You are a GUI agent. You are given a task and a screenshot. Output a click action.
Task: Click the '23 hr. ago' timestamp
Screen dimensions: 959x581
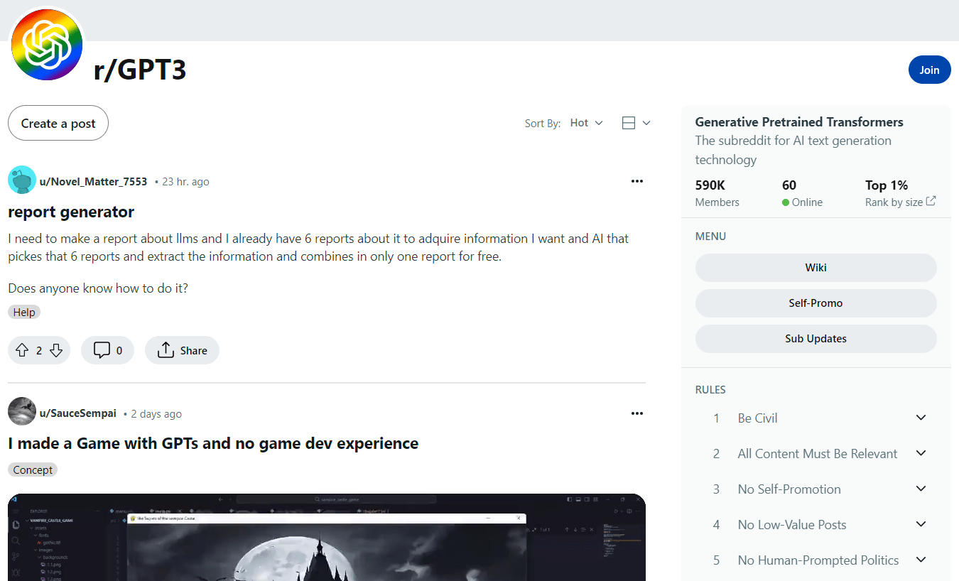185,182
